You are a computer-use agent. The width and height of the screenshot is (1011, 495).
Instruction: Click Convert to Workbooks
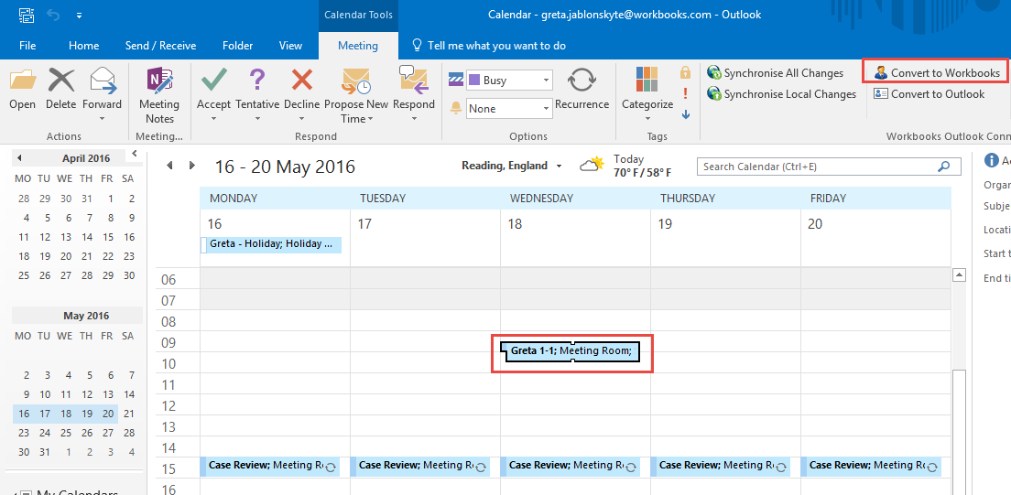[x=938, y=73]
